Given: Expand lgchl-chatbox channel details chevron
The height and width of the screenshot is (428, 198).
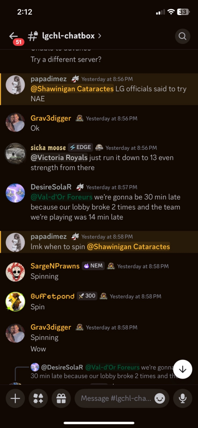Looking at the screenshot, I should [100, 36].
